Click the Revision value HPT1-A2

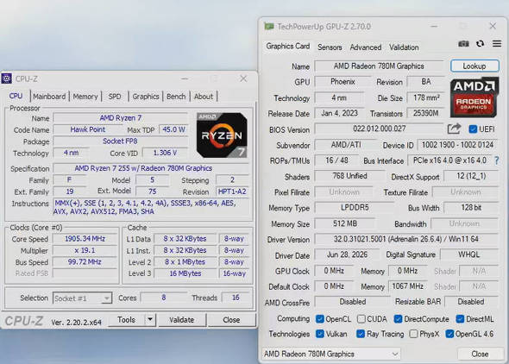(x=232, y=191)
